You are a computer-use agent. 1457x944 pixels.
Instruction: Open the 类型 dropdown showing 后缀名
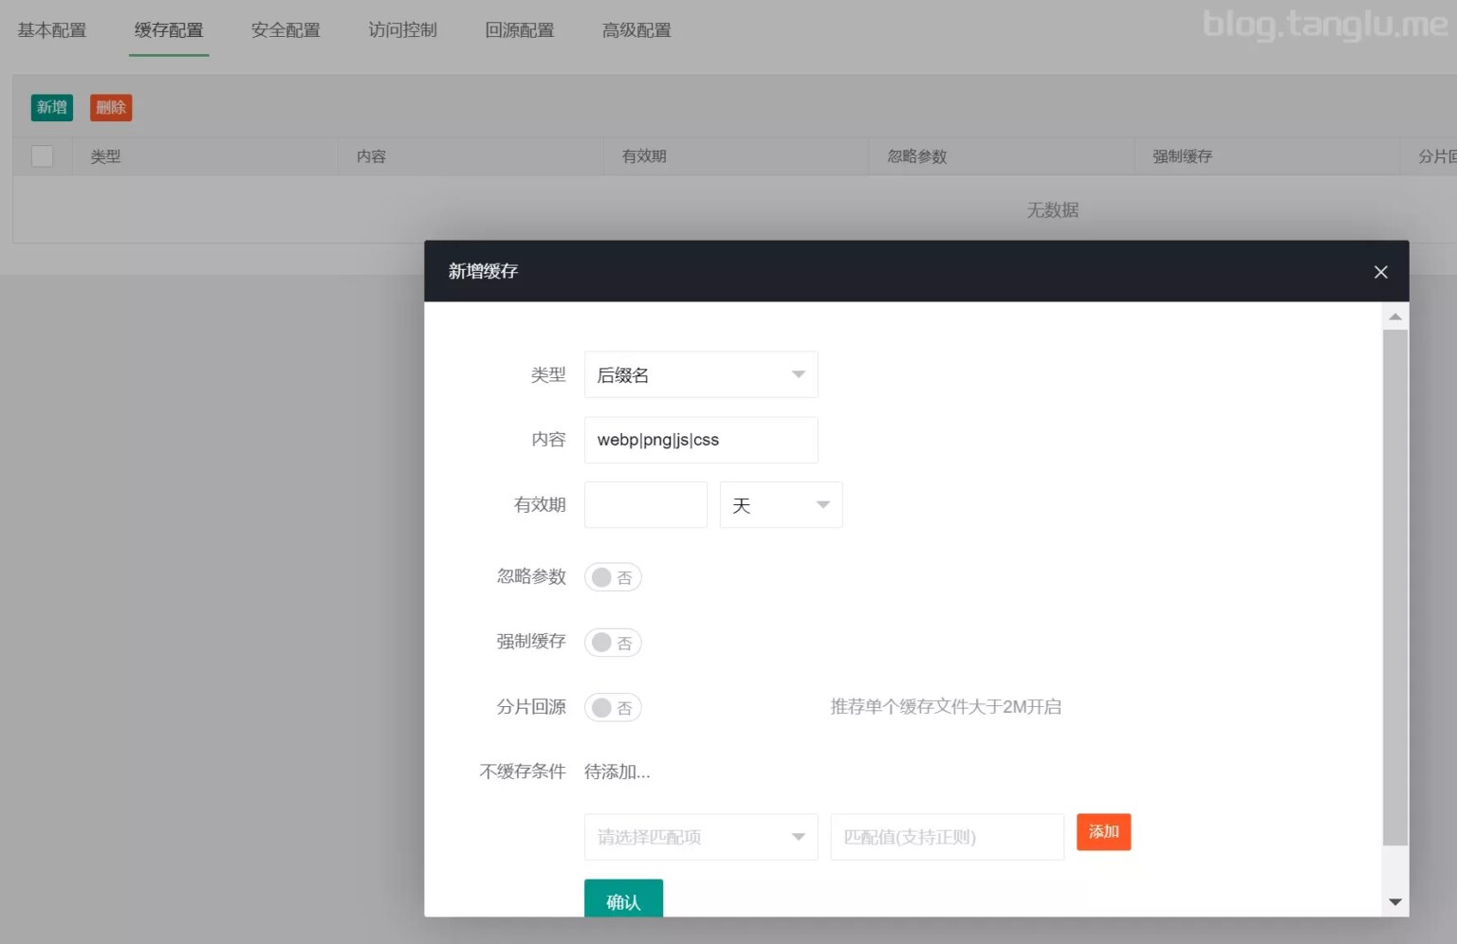(700, 374)
